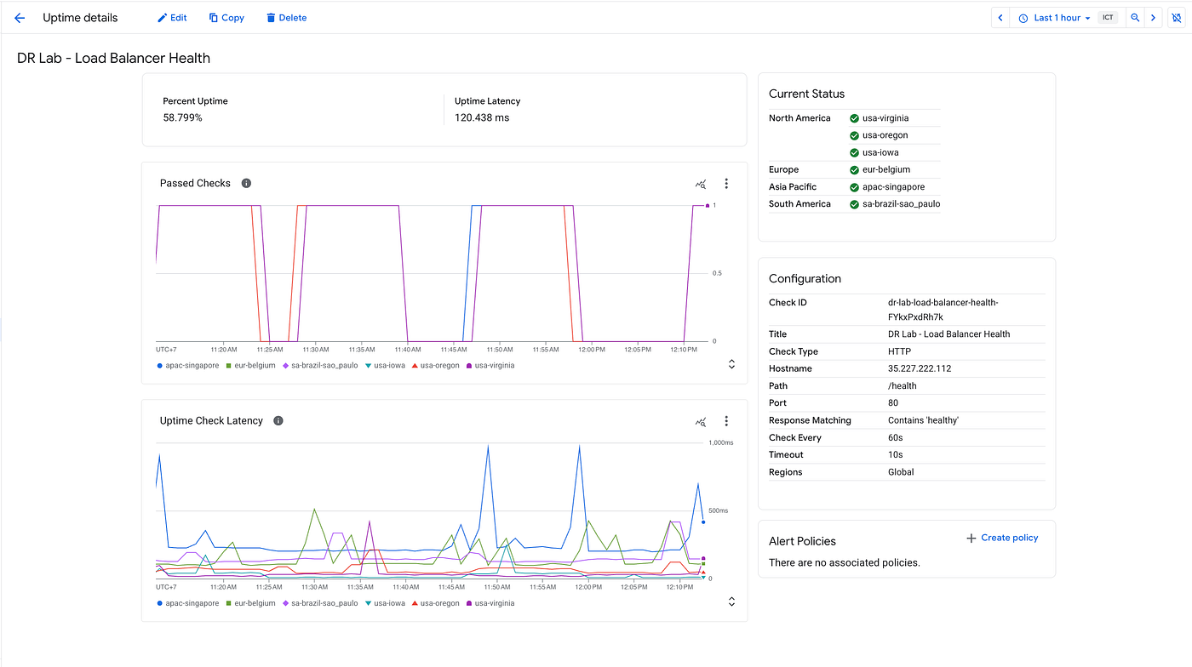Image resolution: width=1192 pixels, height=667 pixels.
Task: Click the green check beside sa-brazil-sao_paulo status
Action: pos(854,203)
